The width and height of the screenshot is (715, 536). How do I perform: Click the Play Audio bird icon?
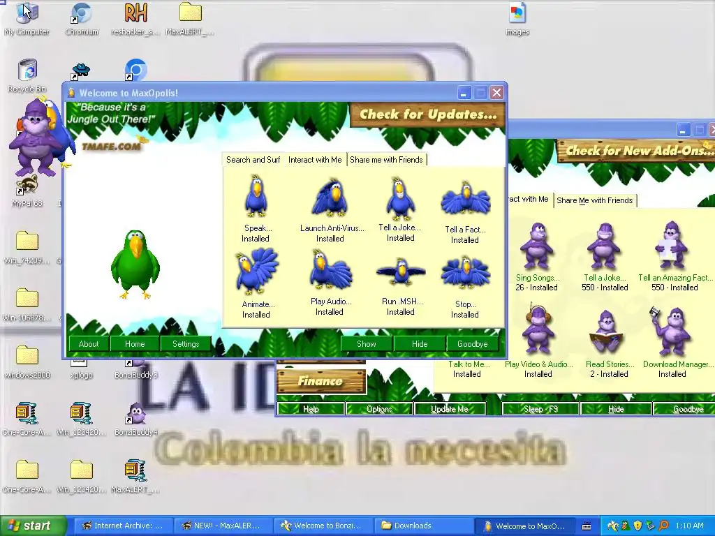[330, 270]
